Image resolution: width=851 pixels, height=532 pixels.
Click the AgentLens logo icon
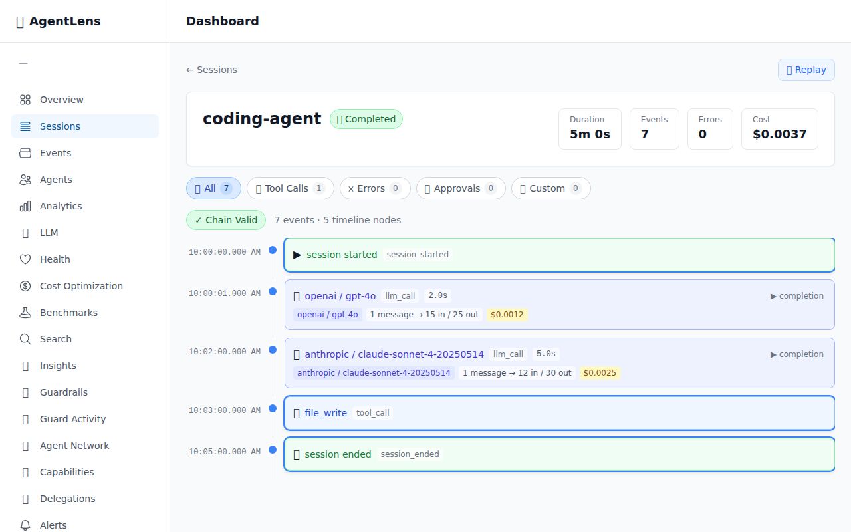point(20,21)
